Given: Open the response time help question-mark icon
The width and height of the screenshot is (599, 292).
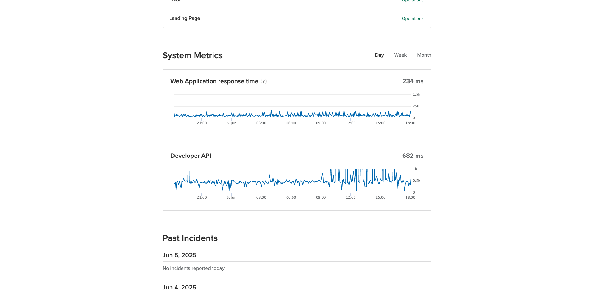Looking at the screenshot, I should point(264,81).
